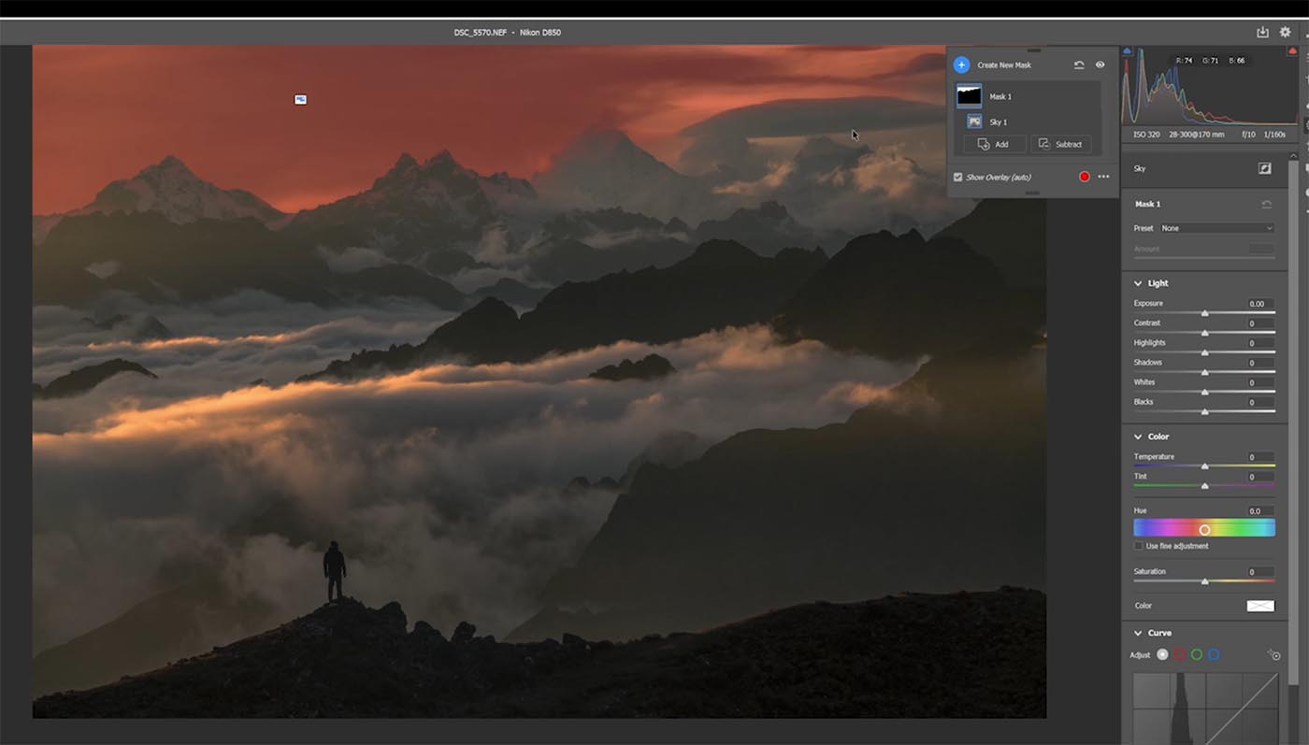Select the red channel curve radio button
Screen dimensions: 1309x745
coord(1179,655)
